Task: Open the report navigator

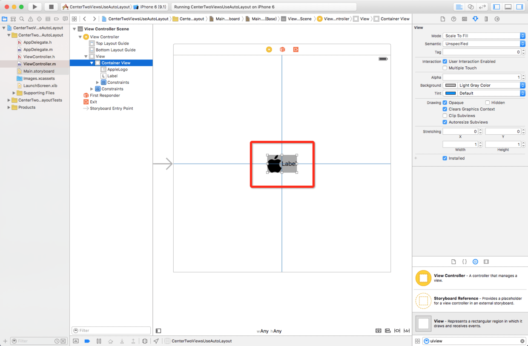Action: (x=65, y=19)
